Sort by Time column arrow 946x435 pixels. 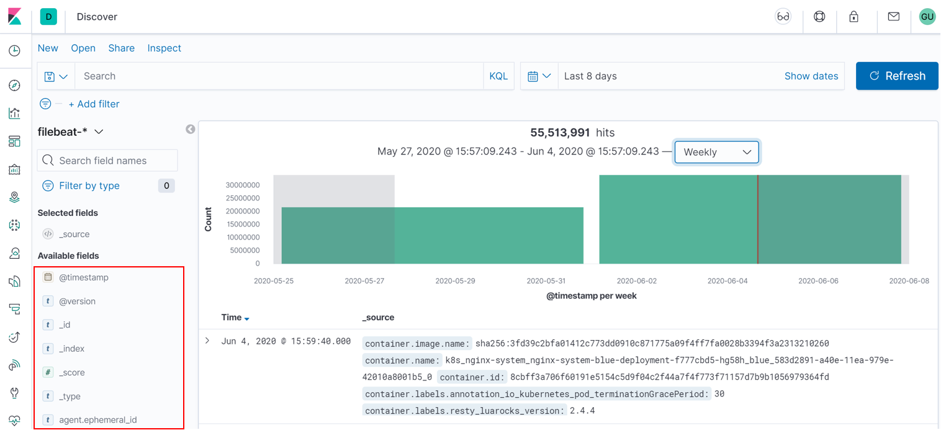(246, 318)
